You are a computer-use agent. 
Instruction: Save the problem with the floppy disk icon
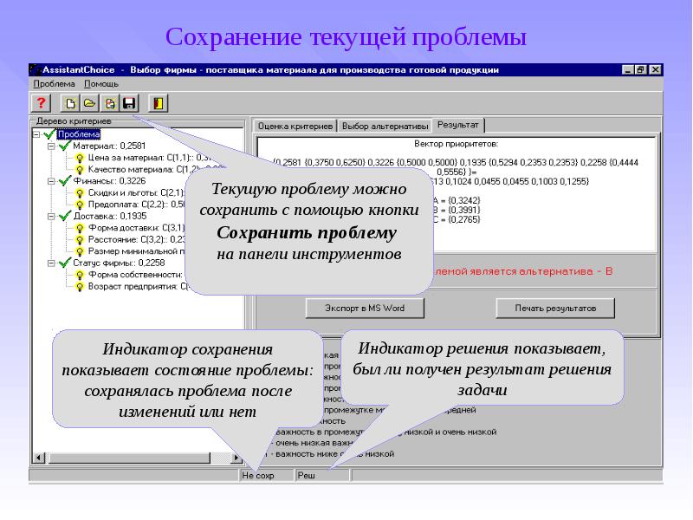[129, 103]
